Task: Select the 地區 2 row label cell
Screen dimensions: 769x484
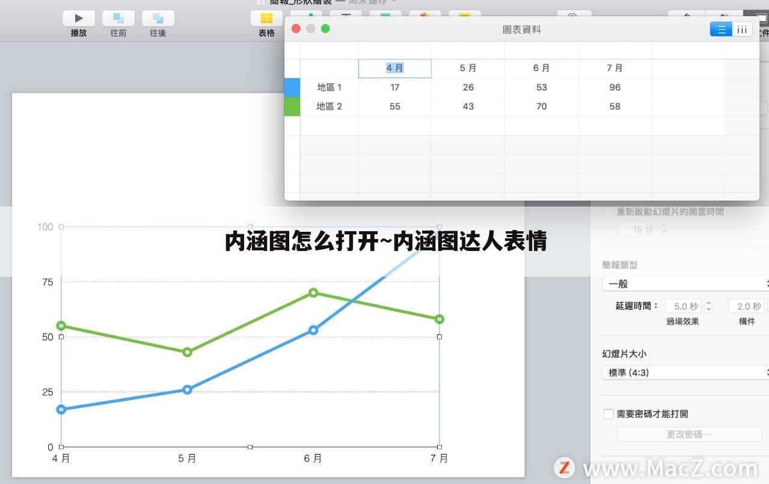Action: pos(329,107)
